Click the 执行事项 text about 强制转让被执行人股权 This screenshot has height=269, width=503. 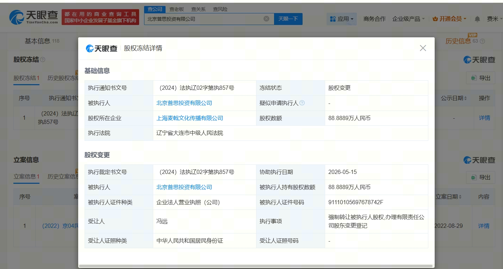[x=376, y=221]
